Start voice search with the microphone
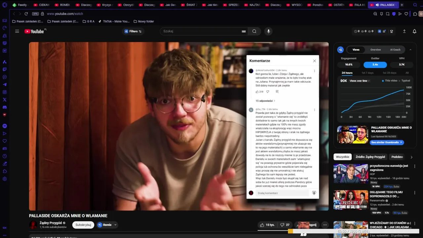 (268, 31)
